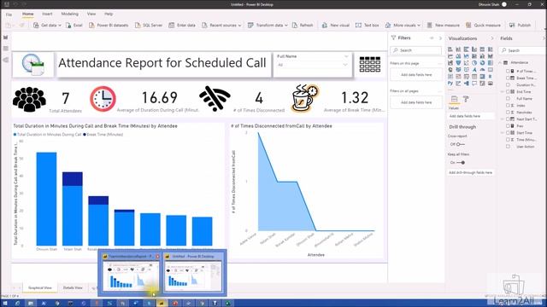Check the User Action field checkbox
This screenshot has height=307, width=547.
508,147
